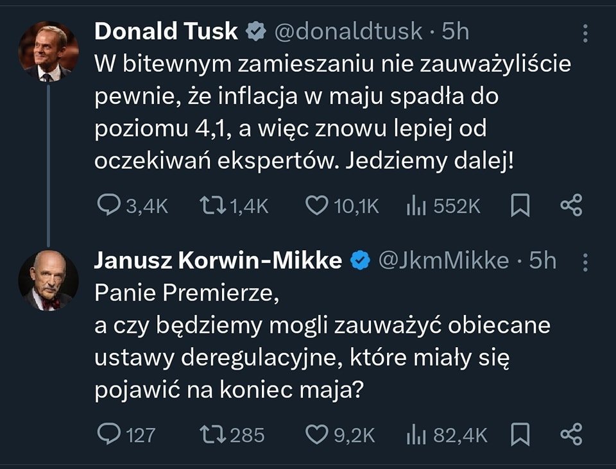Retweet Korwin-Mikke's reply
The height and width of the screenshot is (469, 616).
click(x=209, y=434)
